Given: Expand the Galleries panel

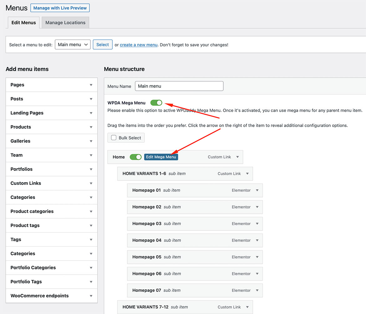Looking at the screenshot, I should (x=52, y=141).
